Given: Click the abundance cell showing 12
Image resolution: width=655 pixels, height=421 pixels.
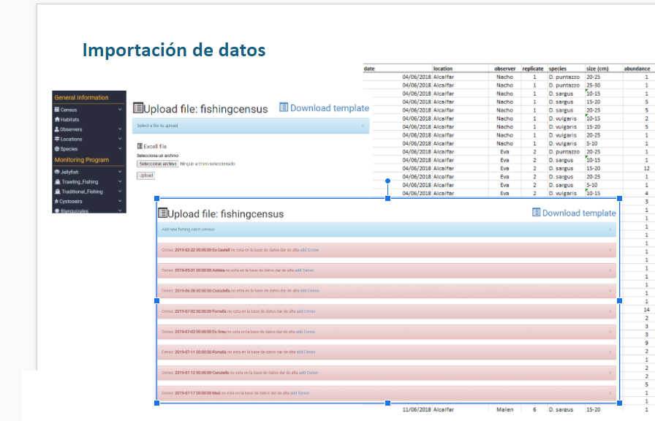Looking at the screenshot, I should (x=647, y=168).
